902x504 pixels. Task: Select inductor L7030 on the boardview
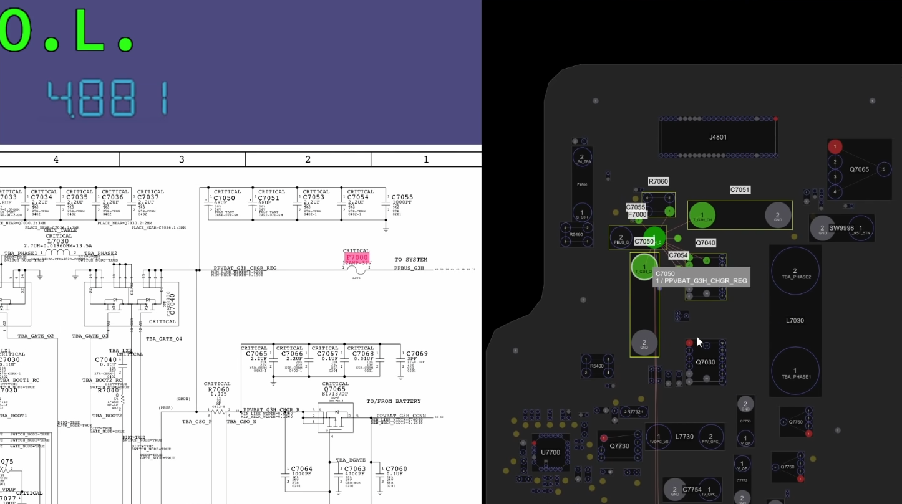795,320
